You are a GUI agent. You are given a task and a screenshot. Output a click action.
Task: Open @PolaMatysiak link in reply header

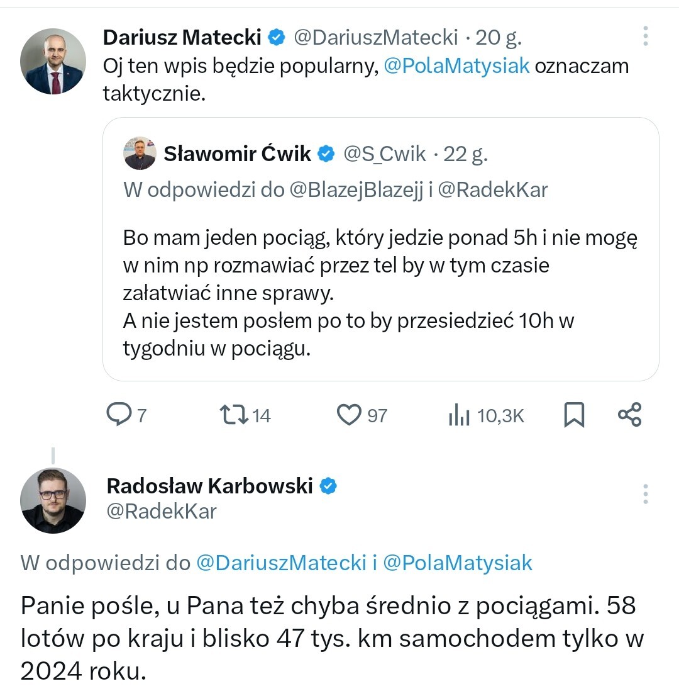tap(457, 562)
